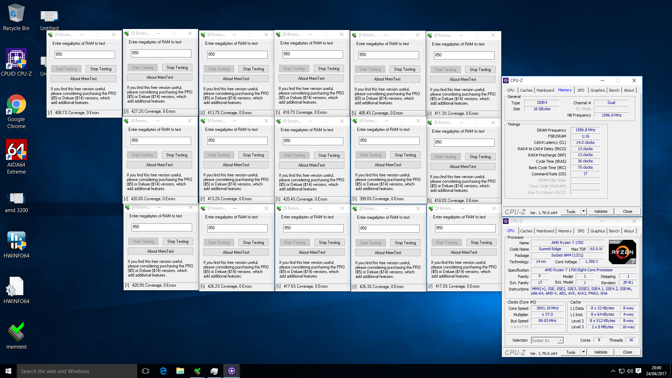This screenshot has width=672, height=378.
Task: Click the title icon of upper CPU-Z window
Action: (x=506, y=80)
